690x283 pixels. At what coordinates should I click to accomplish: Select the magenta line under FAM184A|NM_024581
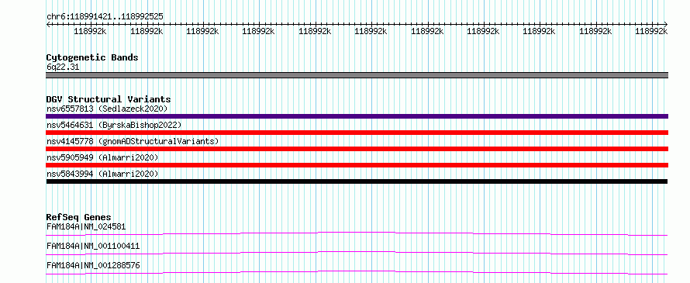click(357, 233)
